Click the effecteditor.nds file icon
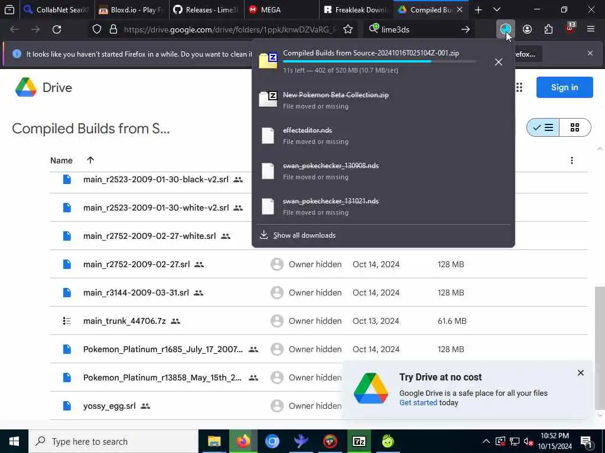This screenshot has width=605, height=453. point(268,136)
